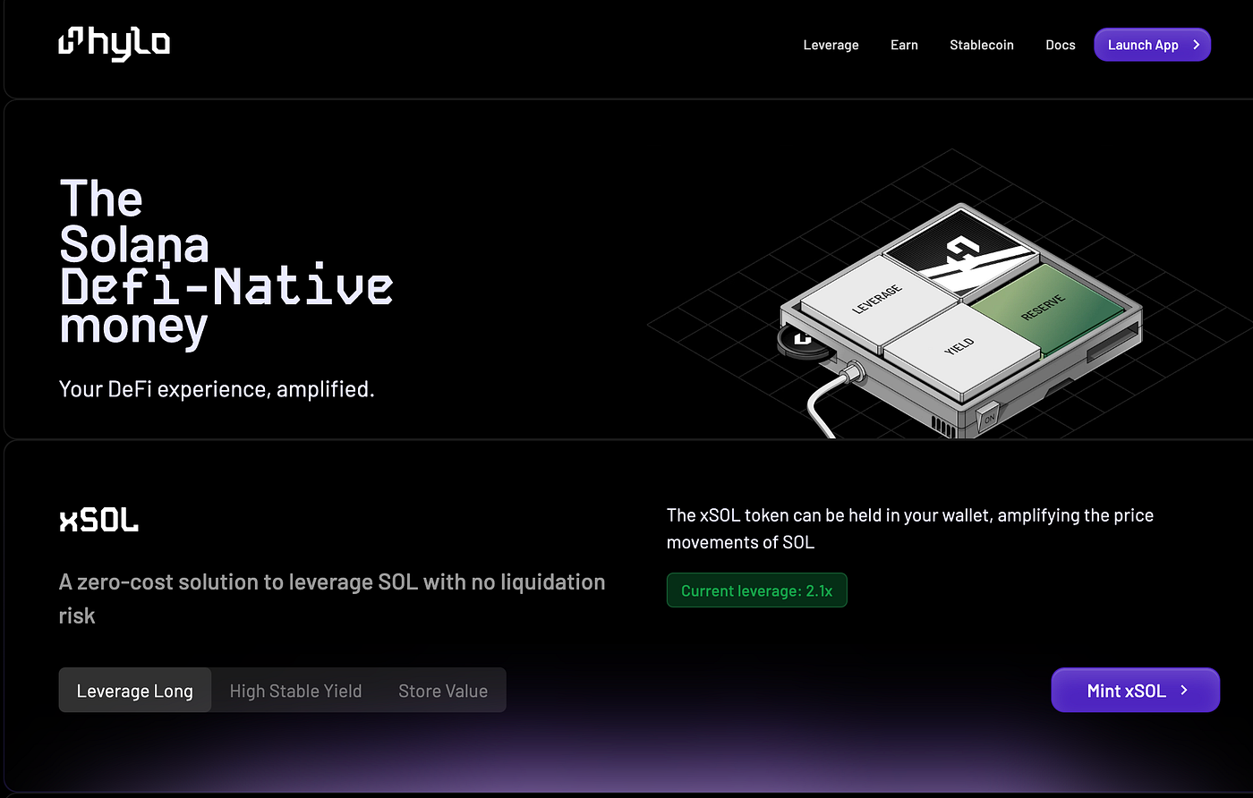Click the Current leverage: 2.1x badge

pyautogui.click(x=756, y=590)
